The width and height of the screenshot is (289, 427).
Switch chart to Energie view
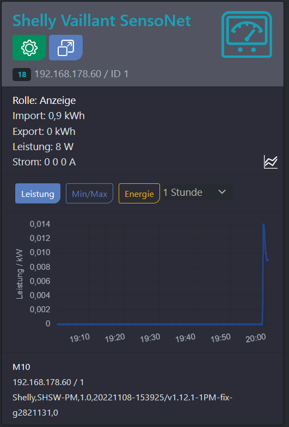(139, 194)
